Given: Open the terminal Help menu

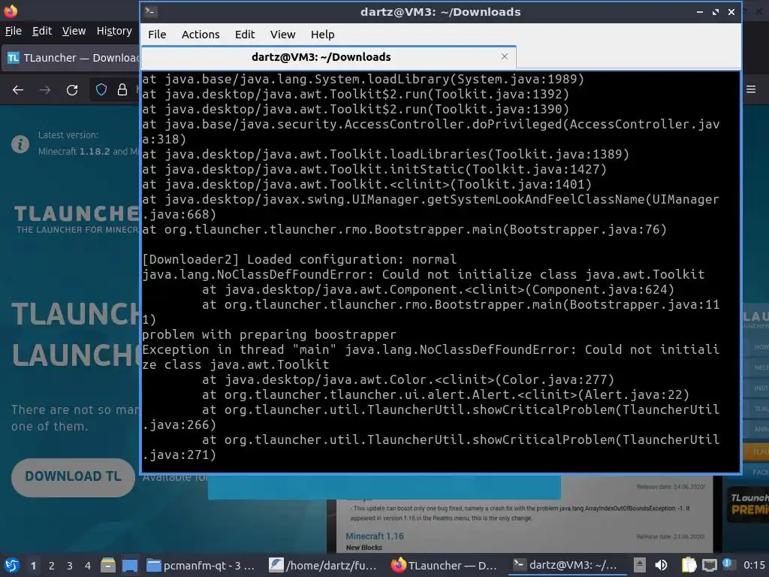Looking at the screenshot, I should (323, 35).
